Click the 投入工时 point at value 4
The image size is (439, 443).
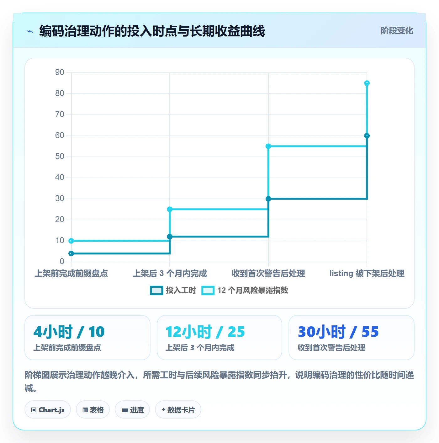71,254
